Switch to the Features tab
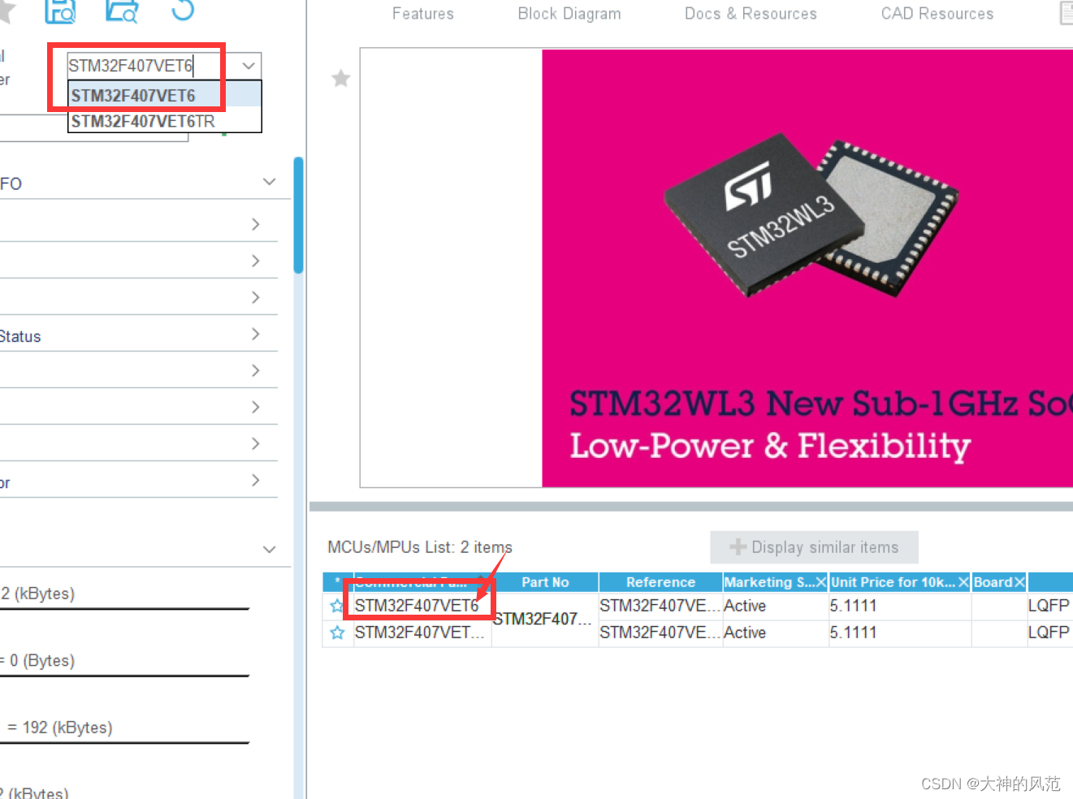This screenshot has width=1073, height=799. click(423, 14)
